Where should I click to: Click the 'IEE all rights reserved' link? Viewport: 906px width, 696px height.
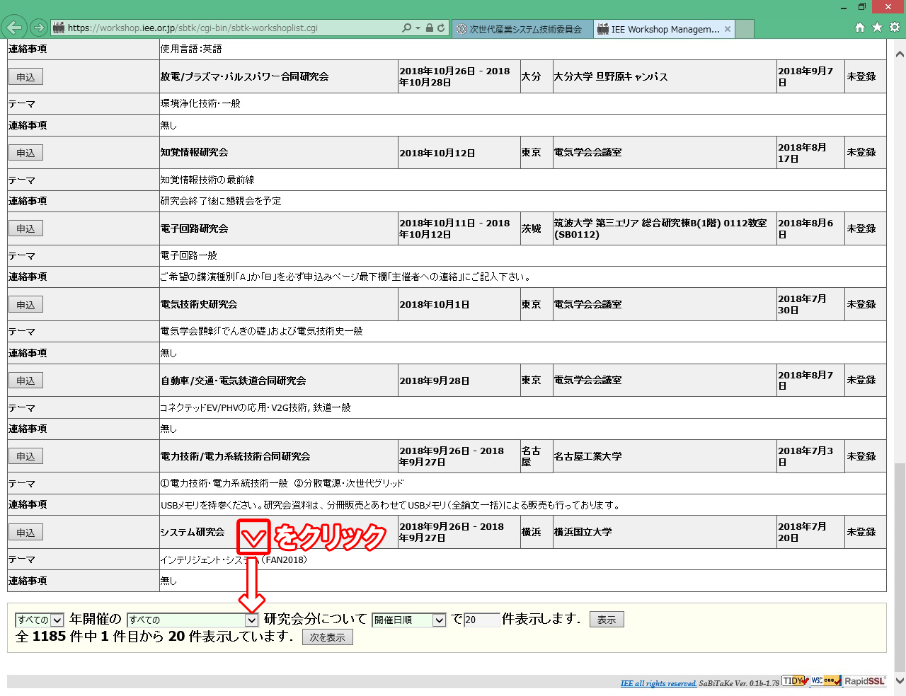658,683
